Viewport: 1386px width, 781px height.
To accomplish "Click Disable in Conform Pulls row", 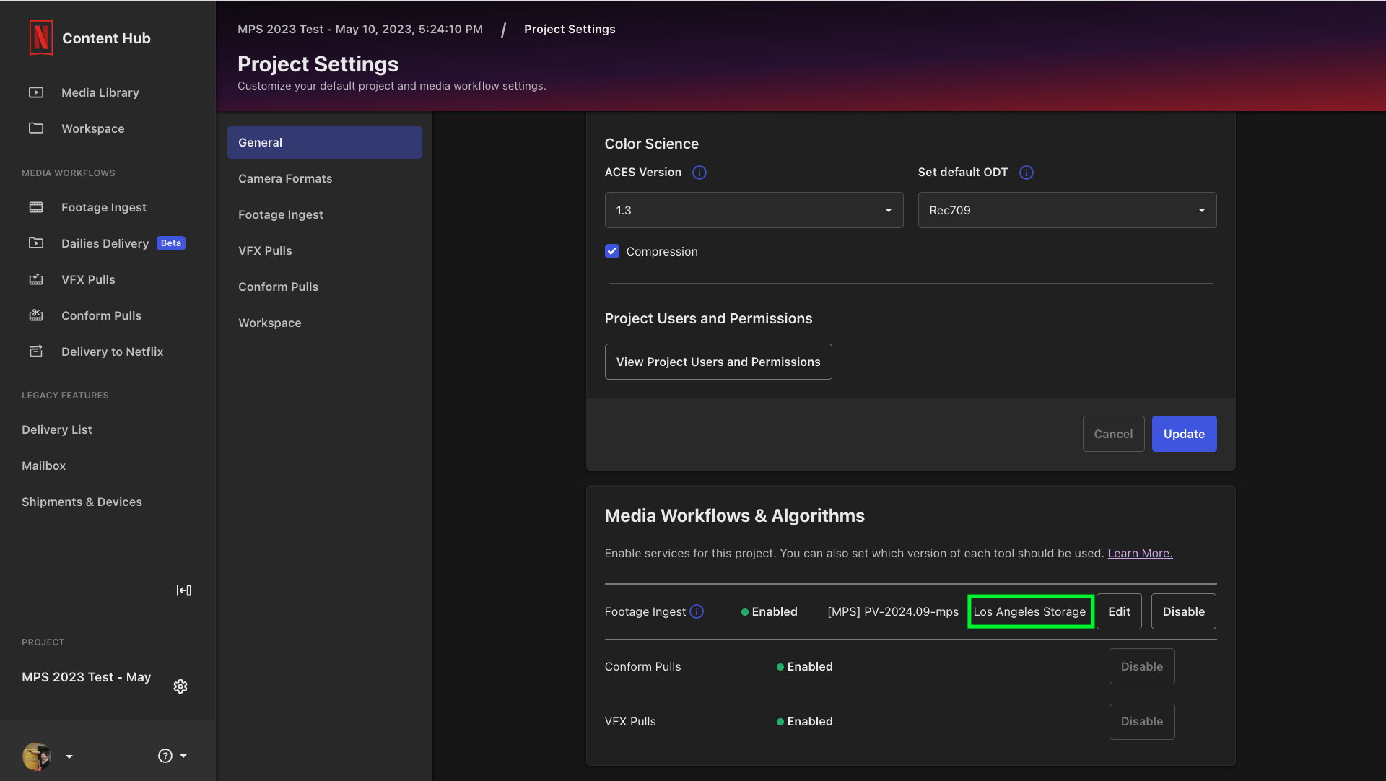I will coord(1142,666).
